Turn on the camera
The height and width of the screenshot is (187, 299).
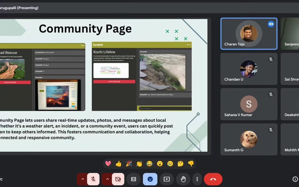click(118, 179)
